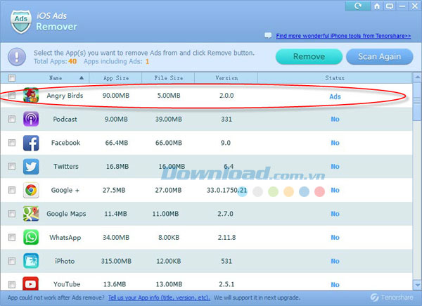Click the Tenorshare logo in the bottom corner
Screen dimensions: 422x306
392,297
